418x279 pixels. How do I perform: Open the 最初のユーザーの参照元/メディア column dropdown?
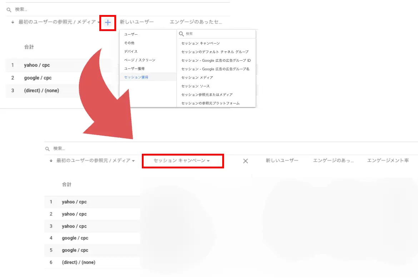[x=99, y=22]
